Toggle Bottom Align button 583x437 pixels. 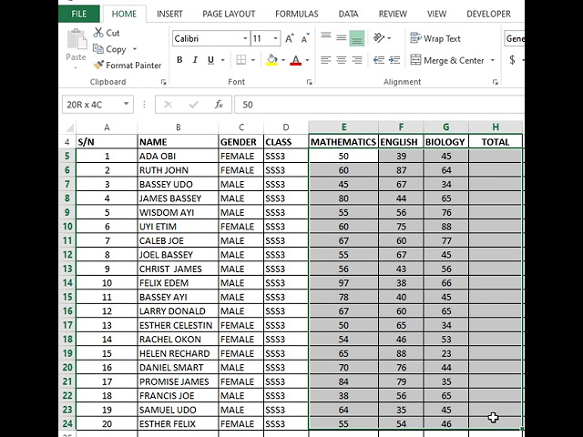[x=356, y=38]
